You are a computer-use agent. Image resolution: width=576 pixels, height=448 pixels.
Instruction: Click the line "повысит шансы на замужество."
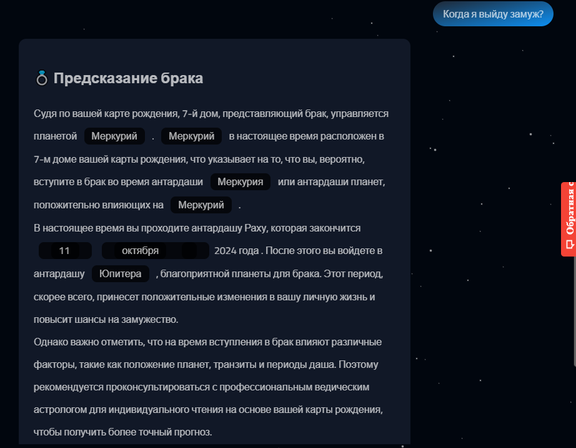click(106, 320)
